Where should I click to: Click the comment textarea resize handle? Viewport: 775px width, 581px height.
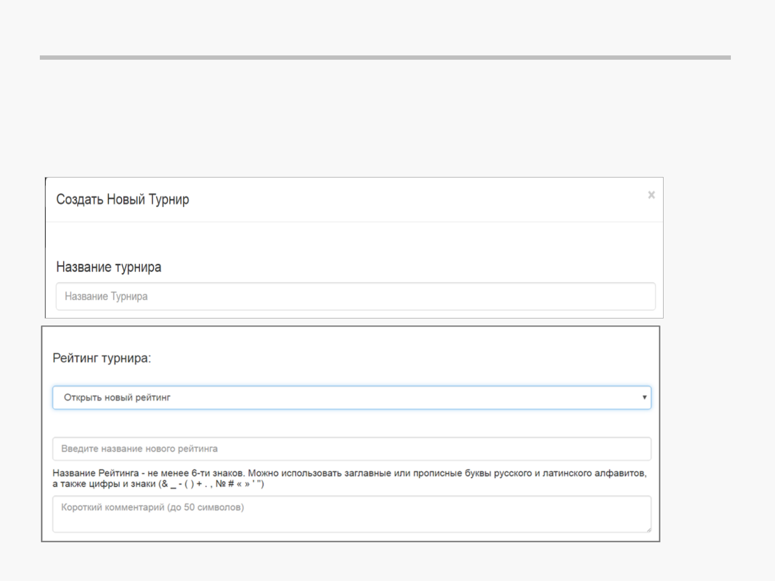(x=648, y=529)
